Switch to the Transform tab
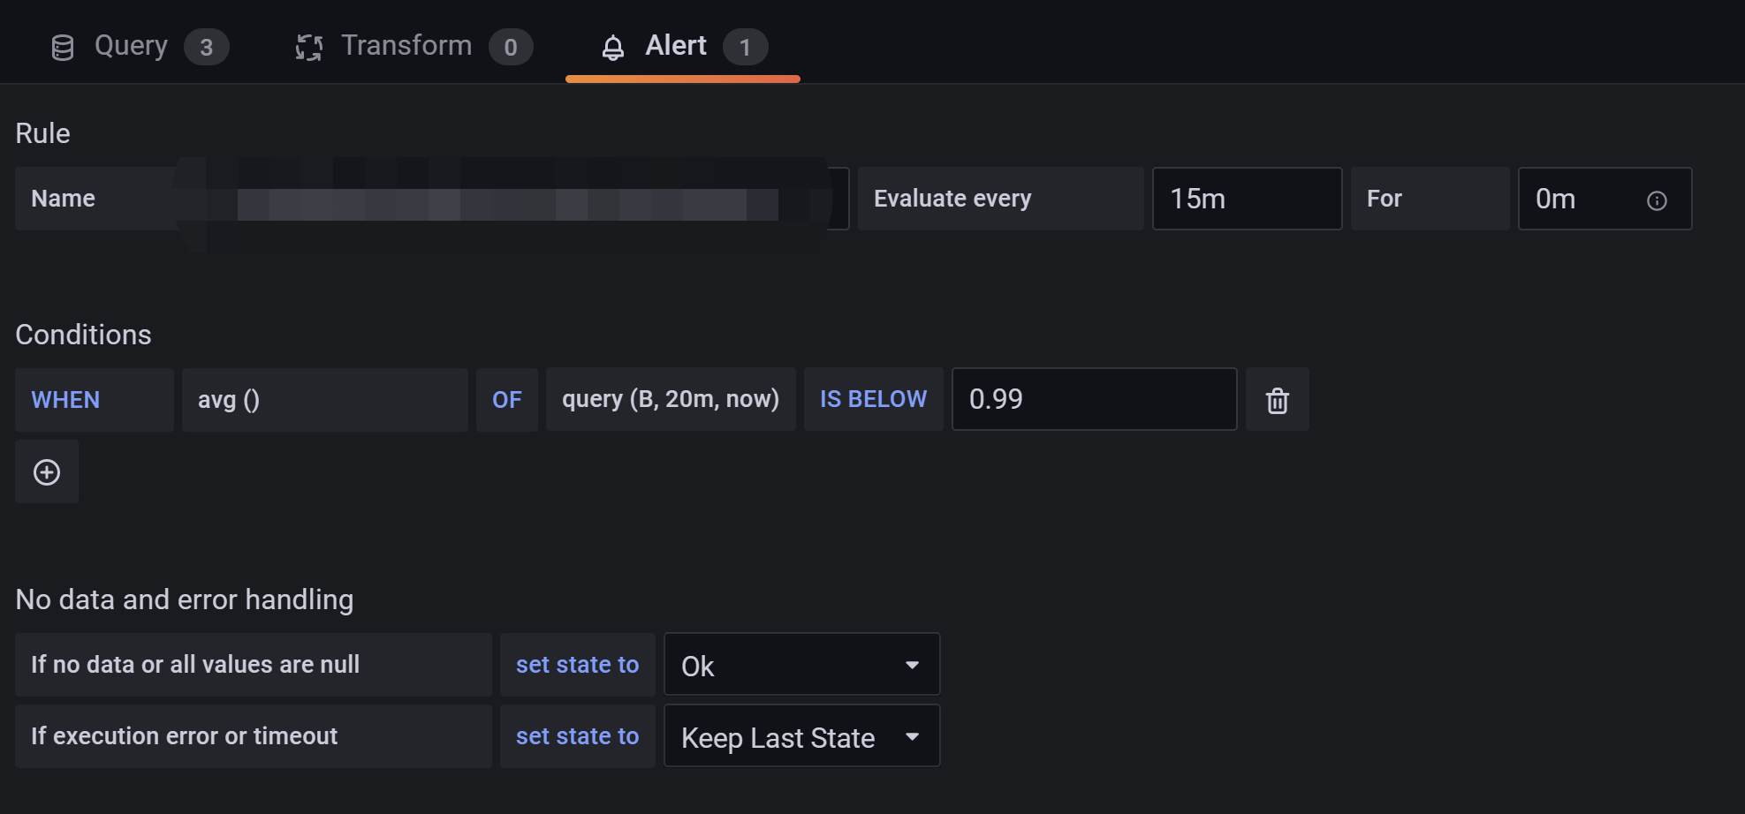The height and width of the screenshot is (814, 1745). [x=407, y=45]
